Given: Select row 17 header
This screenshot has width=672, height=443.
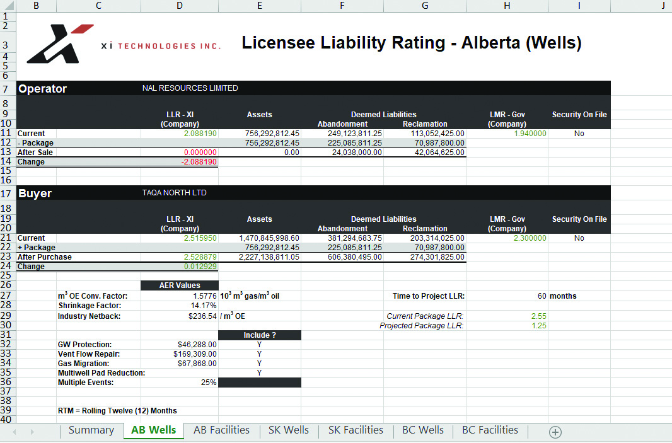Looking at the screenshot, I should 8,193.
